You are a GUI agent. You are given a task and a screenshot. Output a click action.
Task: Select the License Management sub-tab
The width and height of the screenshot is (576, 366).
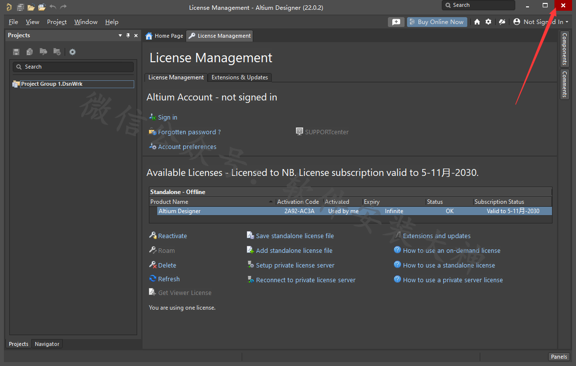(176, 77)
